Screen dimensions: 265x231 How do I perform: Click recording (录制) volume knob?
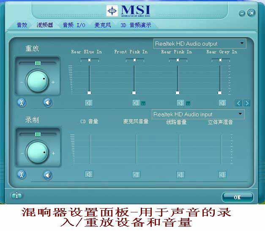pyautogui.click(x=38, y=152)
